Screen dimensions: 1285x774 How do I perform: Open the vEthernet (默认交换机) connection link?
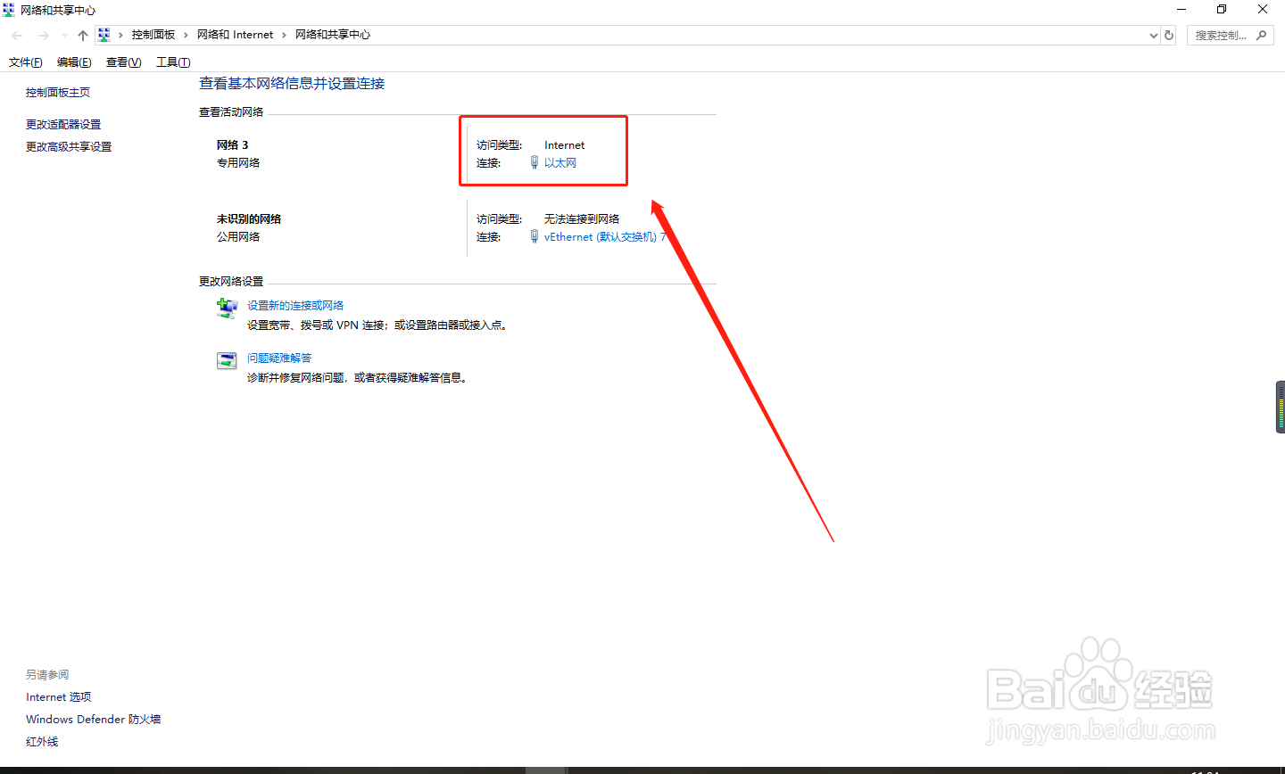click(x=605, y=237)
